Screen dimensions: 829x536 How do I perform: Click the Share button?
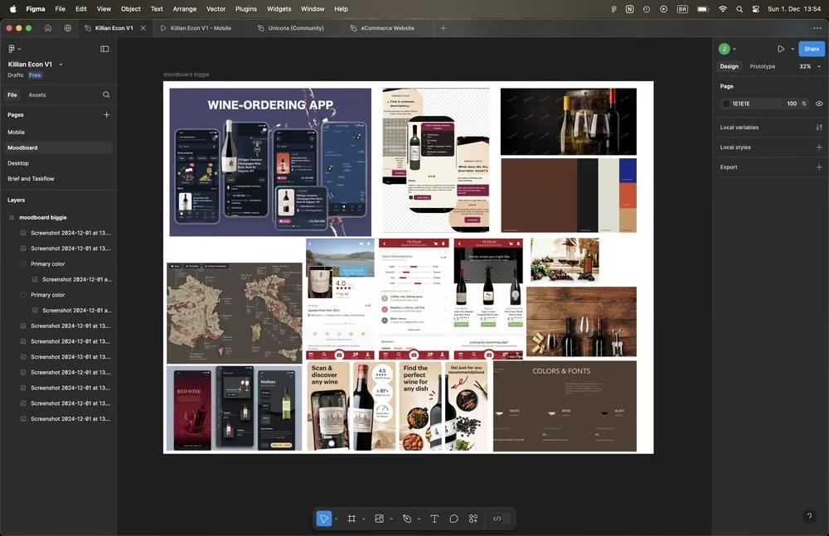pos(812,49)
